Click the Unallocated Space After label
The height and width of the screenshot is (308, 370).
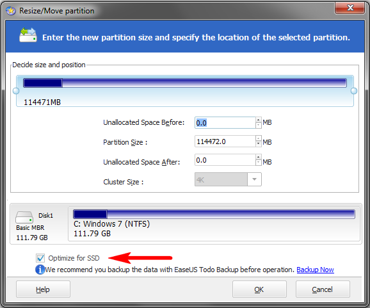coord(141,162)
